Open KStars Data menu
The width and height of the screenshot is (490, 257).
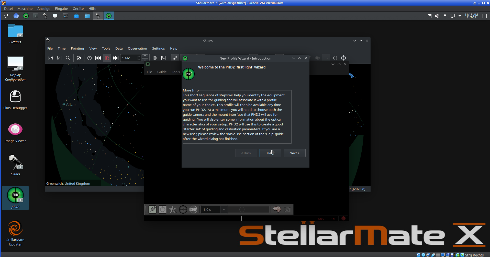click(x=119, y=48)
